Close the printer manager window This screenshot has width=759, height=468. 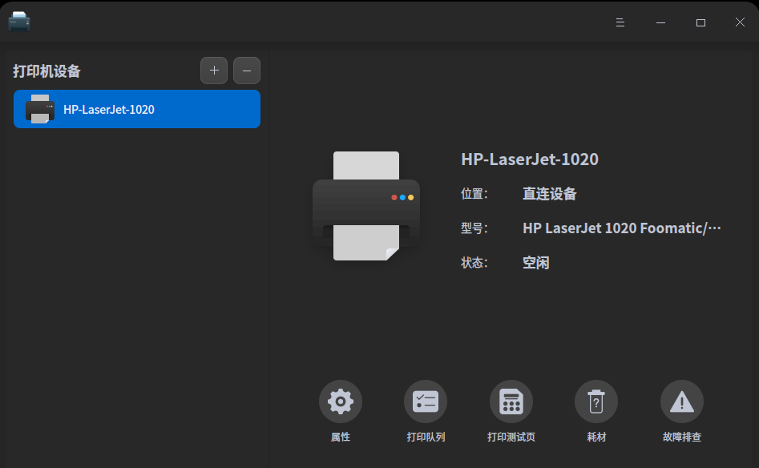tap(740, 22)
